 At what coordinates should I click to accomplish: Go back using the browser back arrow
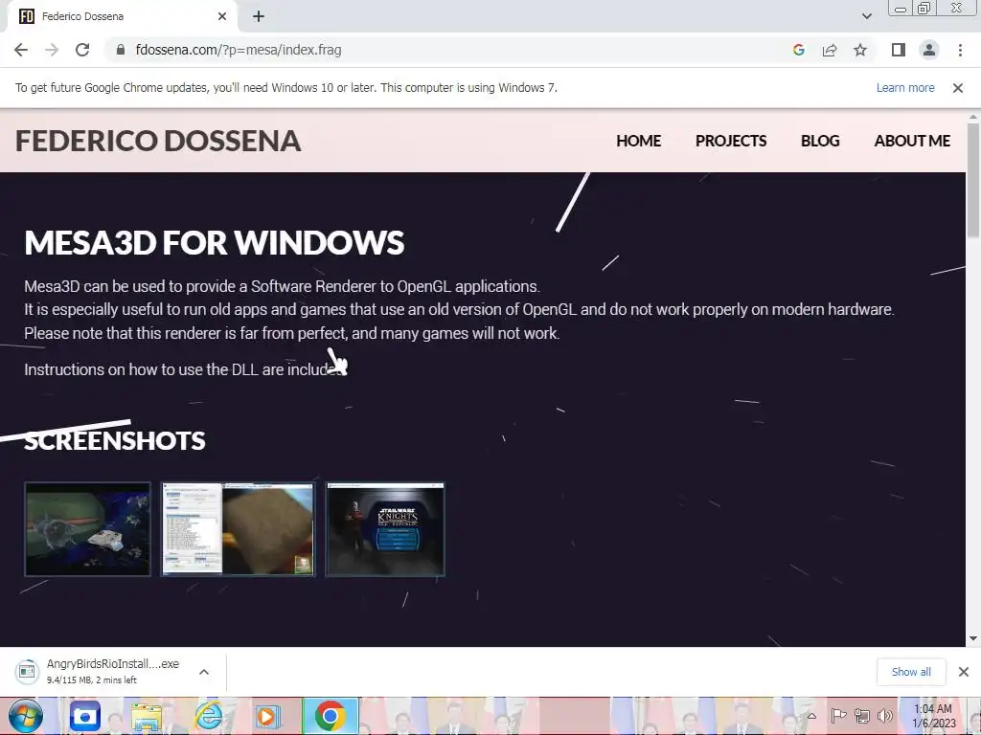point(21,50)
